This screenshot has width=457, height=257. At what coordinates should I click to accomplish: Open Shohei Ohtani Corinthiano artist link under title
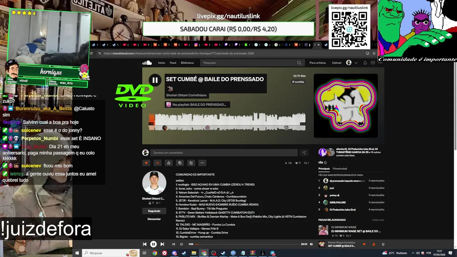click(x=186, y=95)
